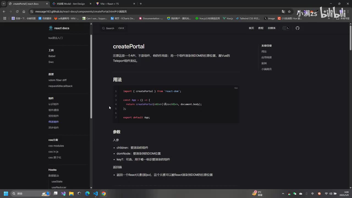352x198 pixels.
Task: Select 认识组件 in sidebar
Action: 54,104
